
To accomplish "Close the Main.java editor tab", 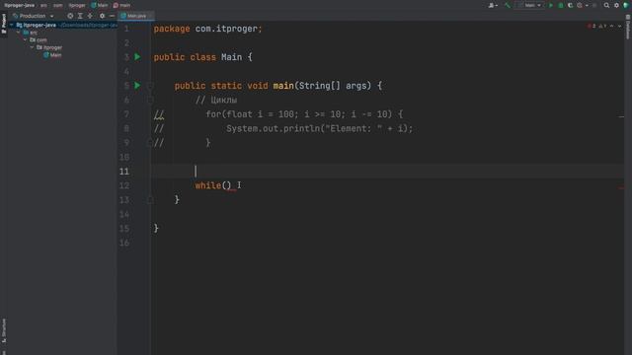I will [150, 16].
